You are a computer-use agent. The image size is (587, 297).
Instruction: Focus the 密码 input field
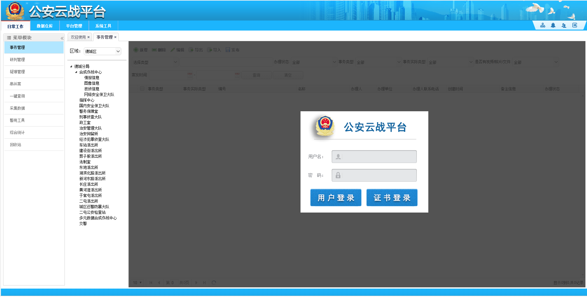(374, 175)
